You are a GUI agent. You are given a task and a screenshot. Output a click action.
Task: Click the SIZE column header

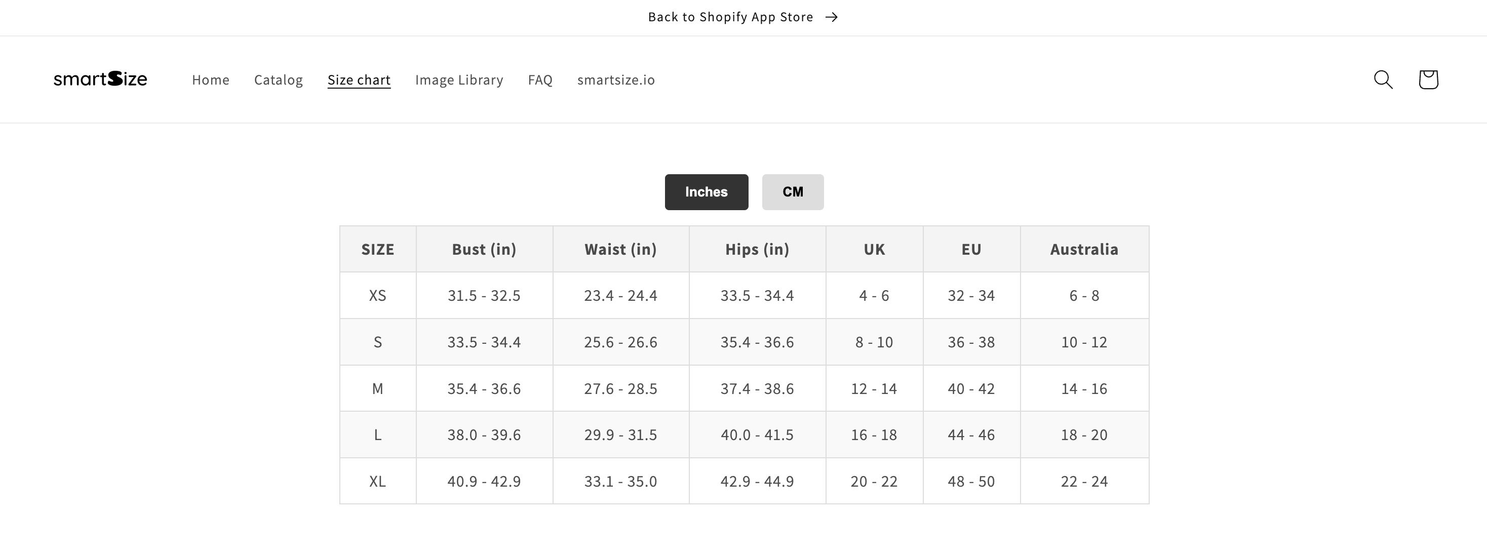(377, 249)
